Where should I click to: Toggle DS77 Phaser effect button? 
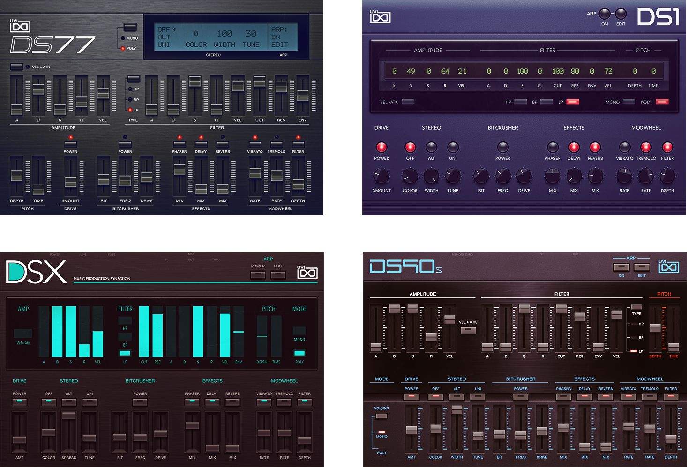[179, 144]
